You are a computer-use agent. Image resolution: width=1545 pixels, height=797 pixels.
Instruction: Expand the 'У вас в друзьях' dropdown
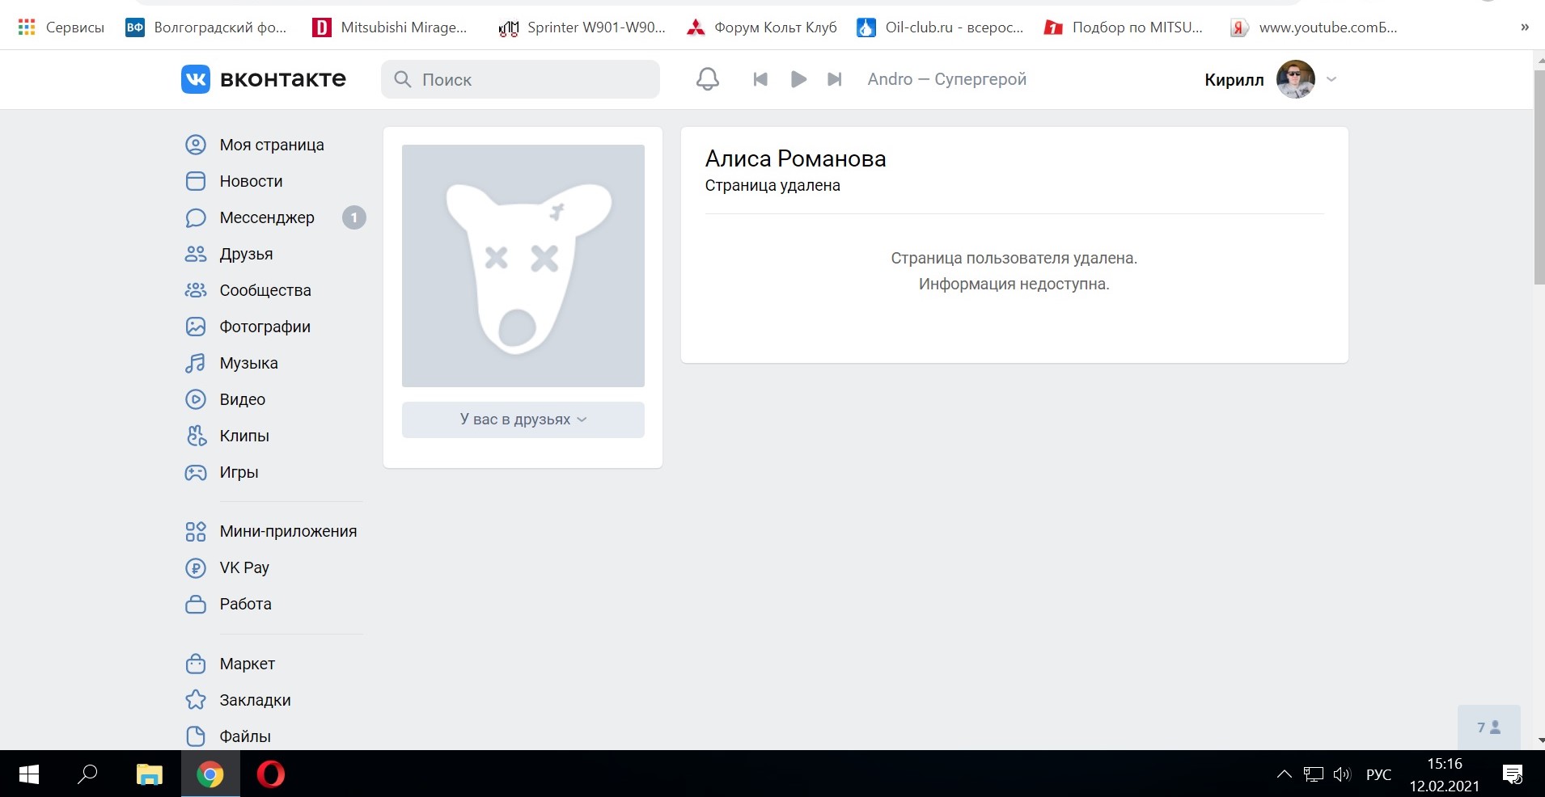click(x=523, y=420)
